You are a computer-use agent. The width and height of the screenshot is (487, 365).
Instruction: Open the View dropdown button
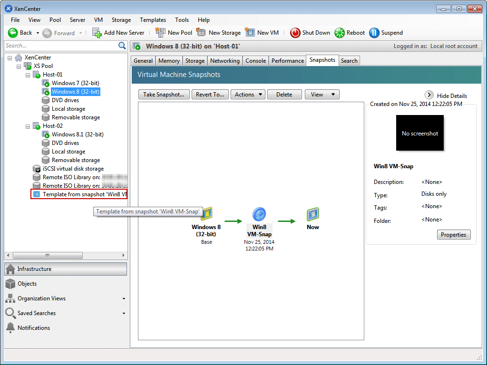(x=322, y=95)
